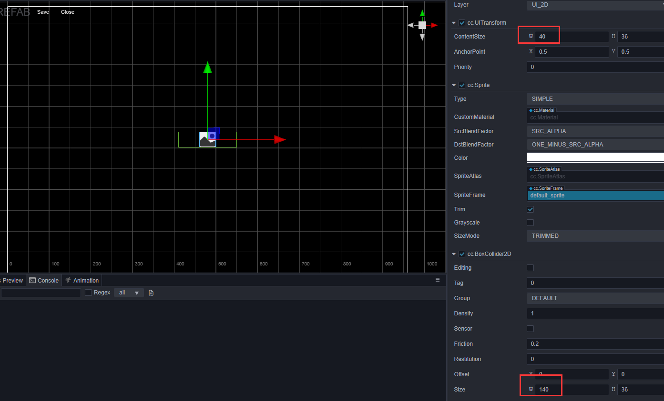Screen dimensions: 664x401
Task: Click the white center cube of the view gizmo
Action: pos(422,25)
